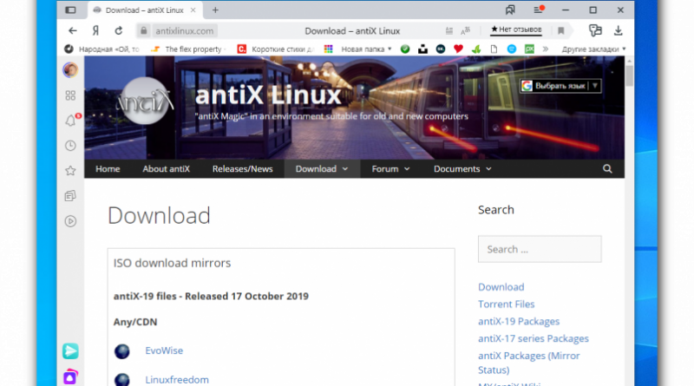Open notifications bell in the sidebar
The image size is (694, 386).
(70, 121)
